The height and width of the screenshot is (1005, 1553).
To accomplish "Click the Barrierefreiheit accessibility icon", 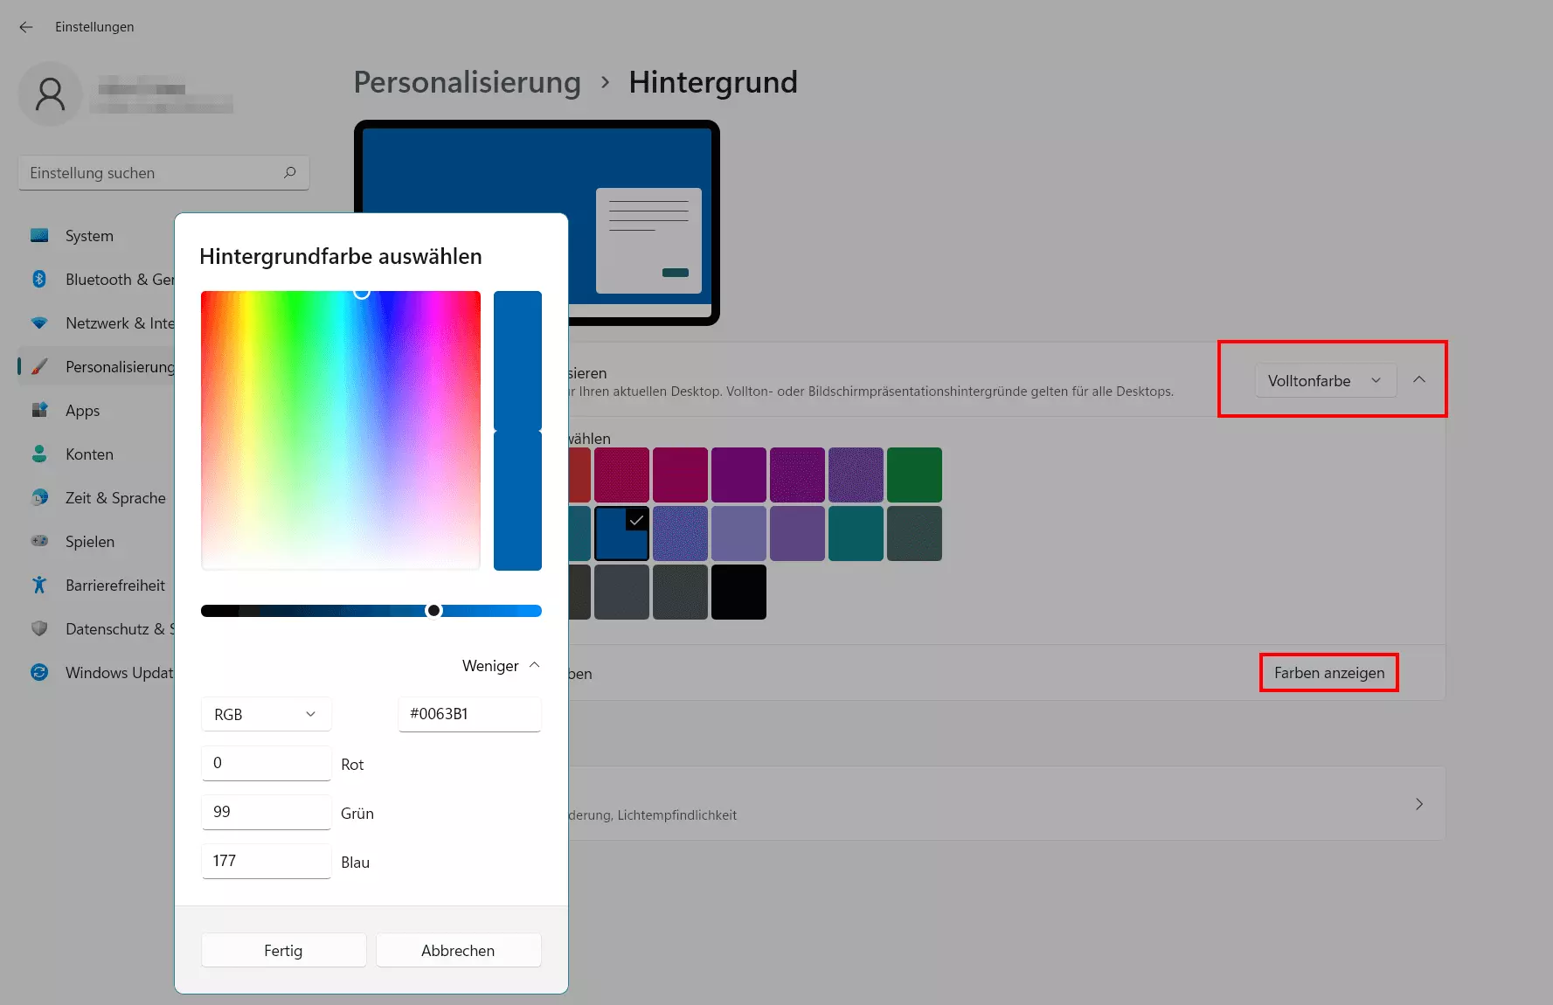I will coord(39,585).
